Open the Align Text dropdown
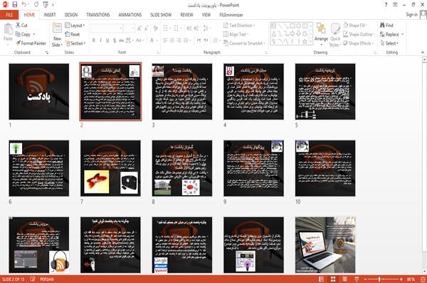 (x=236, y=34)
